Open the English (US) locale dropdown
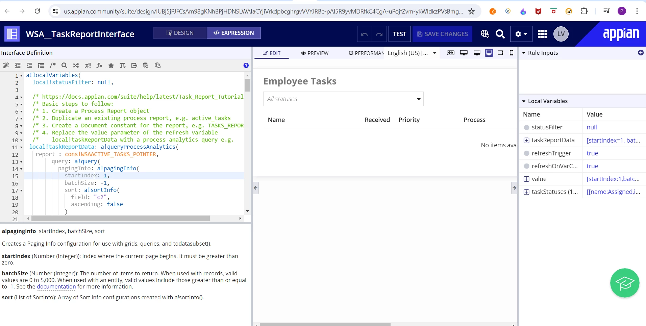 (412, 53)
